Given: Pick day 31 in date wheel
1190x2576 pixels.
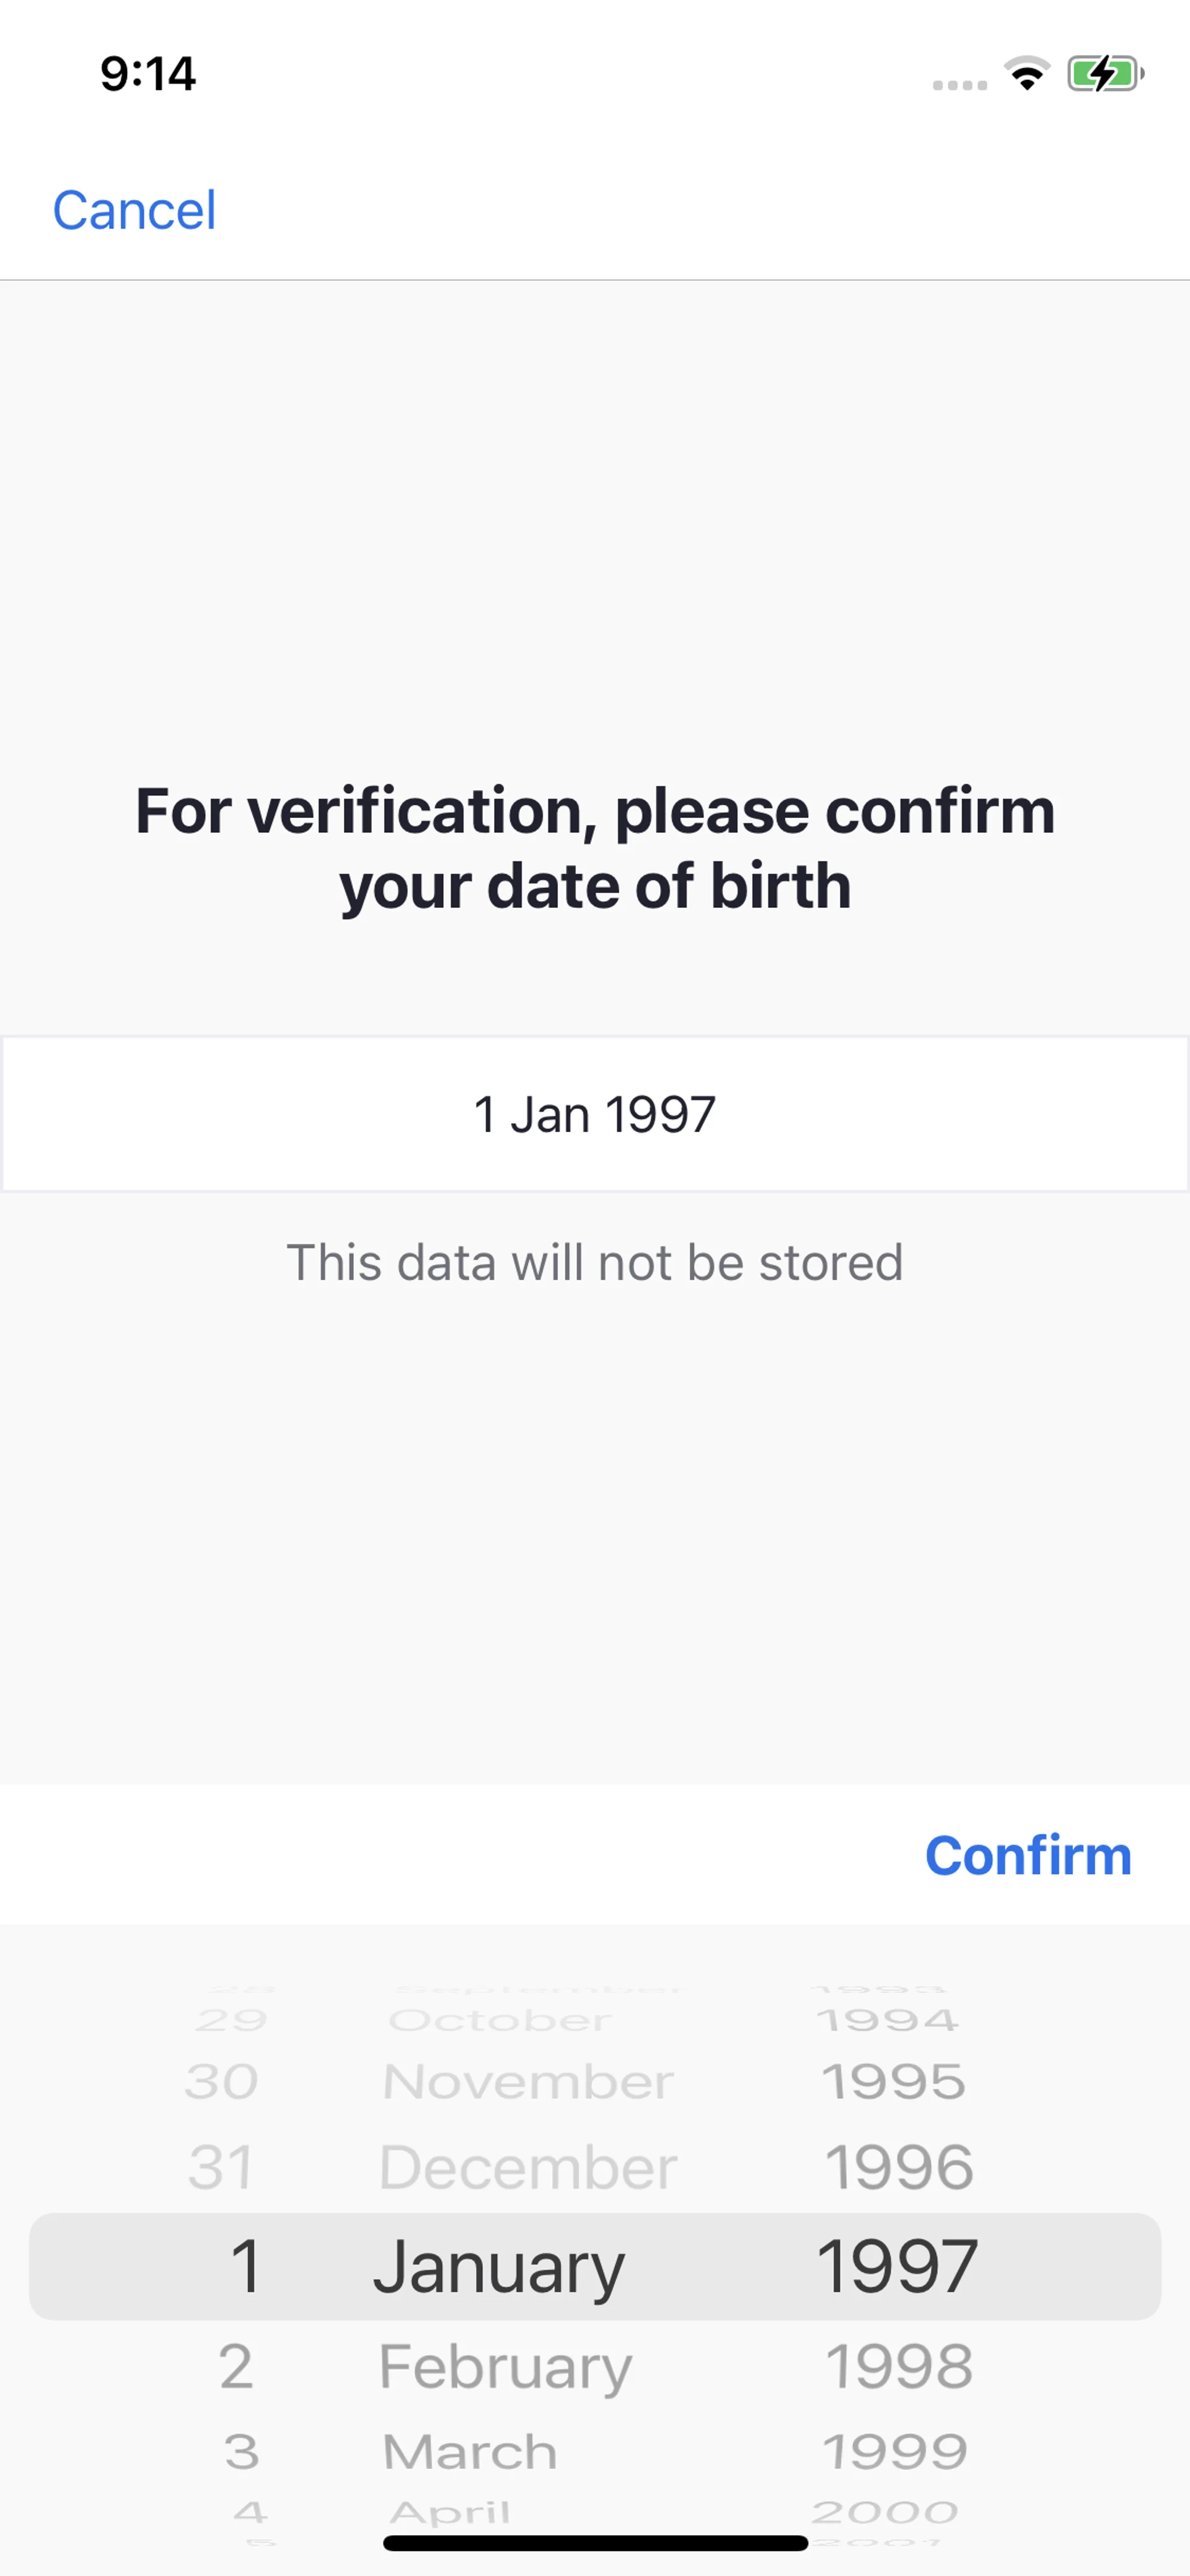Looking at the screenshot, I should (x=221, y=2168).
